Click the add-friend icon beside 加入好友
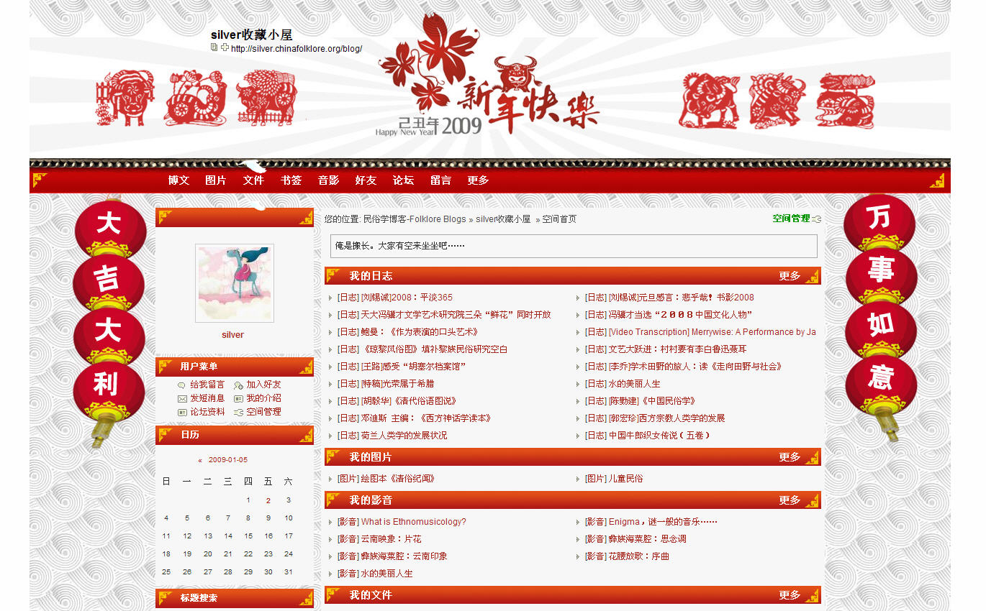Screen dimensions: 986x611 click(239, 385)
